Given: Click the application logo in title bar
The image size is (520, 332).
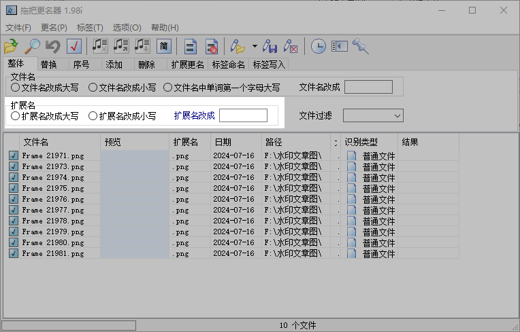Looking at the screenshot, I should tap(12, 11).
